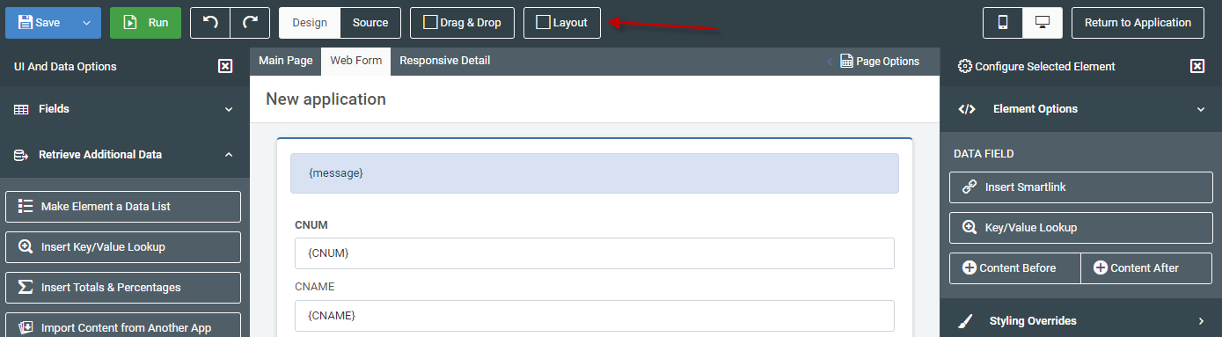Switch editor to Source mode
1222x337 pixels.
[x=370, y=23]
